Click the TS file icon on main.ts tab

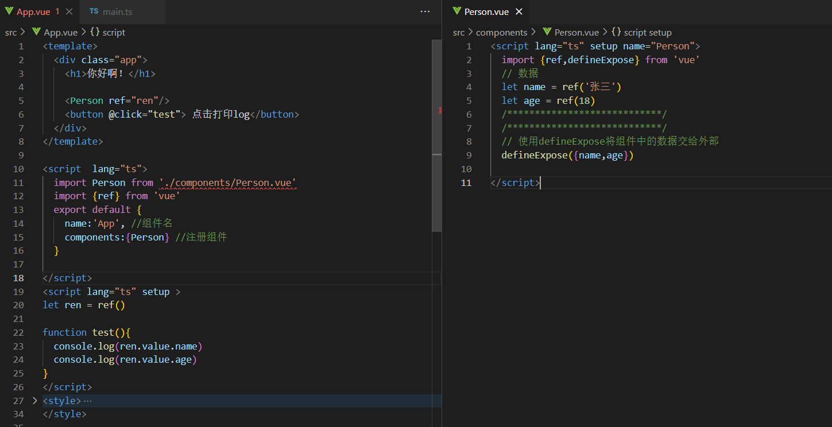click(x=94, y=11)
